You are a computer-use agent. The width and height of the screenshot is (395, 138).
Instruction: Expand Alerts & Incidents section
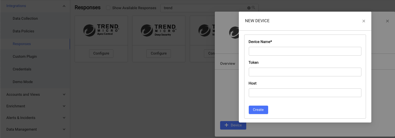64,118
